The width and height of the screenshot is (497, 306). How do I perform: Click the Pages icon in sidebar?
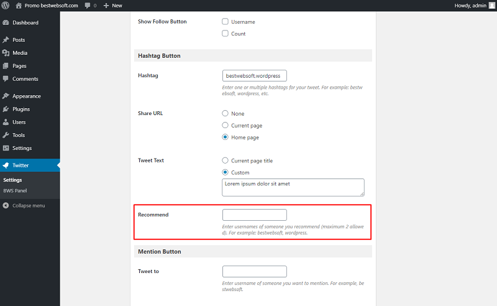[6, 66]
